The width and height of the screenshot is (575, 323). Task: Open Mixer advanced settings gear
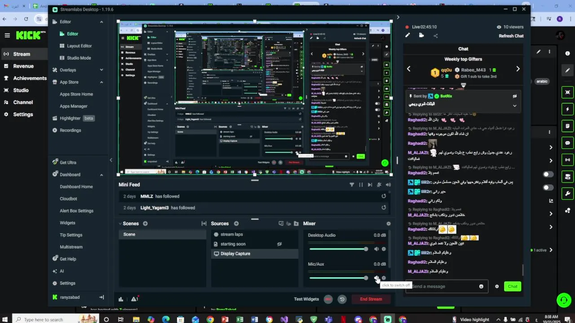[x=389, y=223]
